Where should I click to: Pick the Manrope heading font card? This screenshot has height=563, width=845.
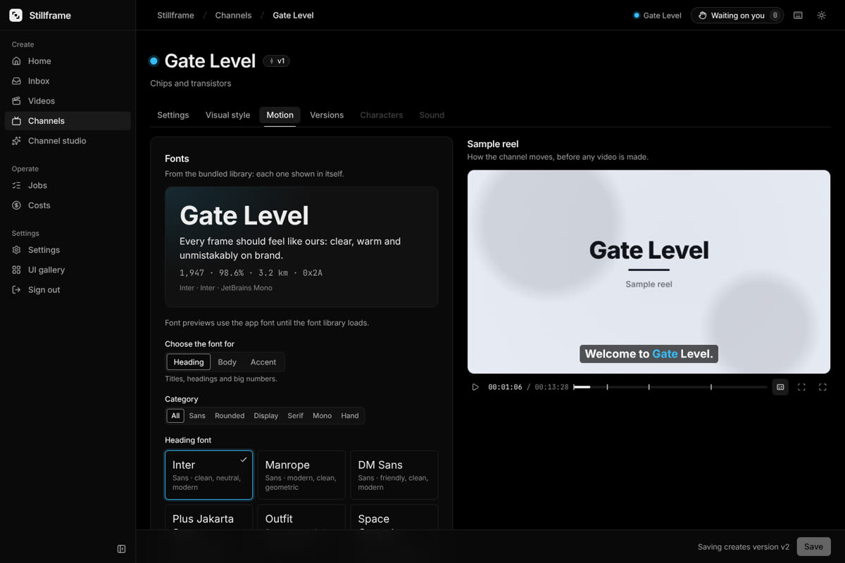(x=301, y=475)
